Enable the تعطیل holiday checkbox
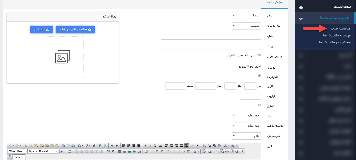Image resolution: width=356 pixels, height=160 pixels. 259,105
